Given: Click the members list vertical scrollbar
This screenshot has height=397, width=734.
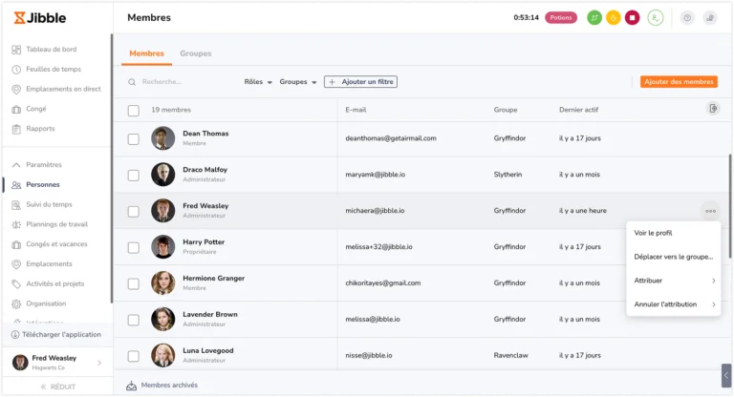Looking at the screenshot, I should 730,206.
